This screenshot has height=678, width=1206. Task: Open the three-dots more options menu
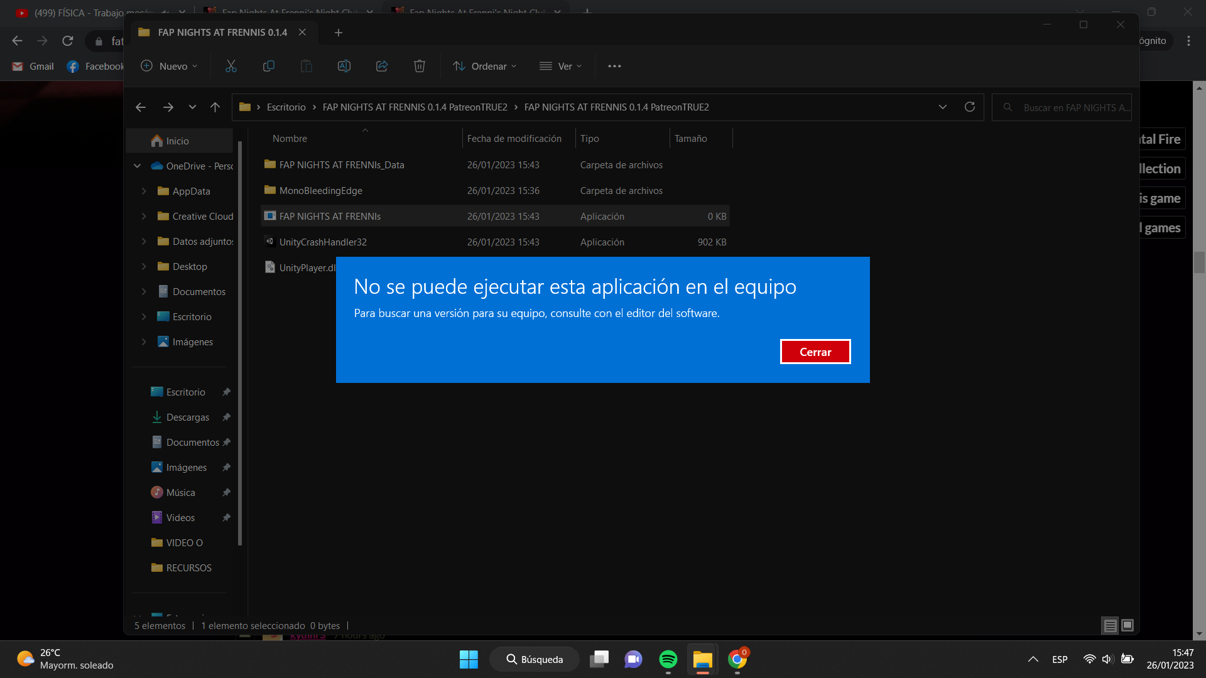pos(614,66)
